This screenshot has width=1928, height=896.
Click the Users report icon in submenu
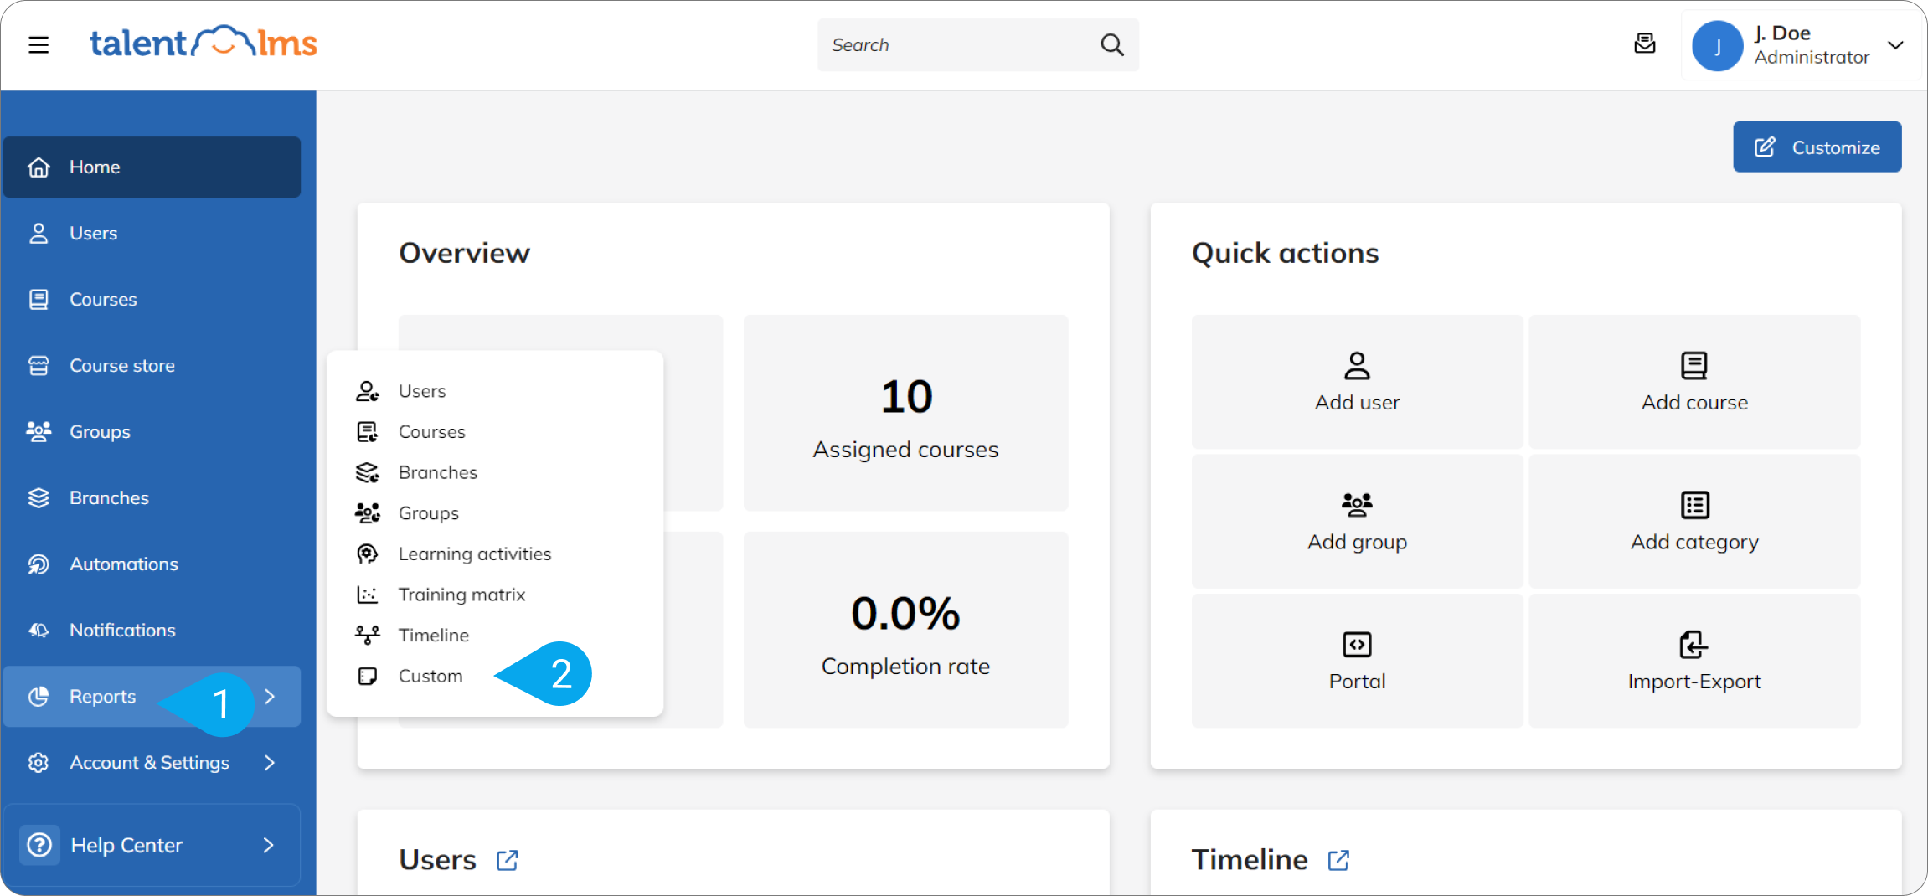(367, 391)
